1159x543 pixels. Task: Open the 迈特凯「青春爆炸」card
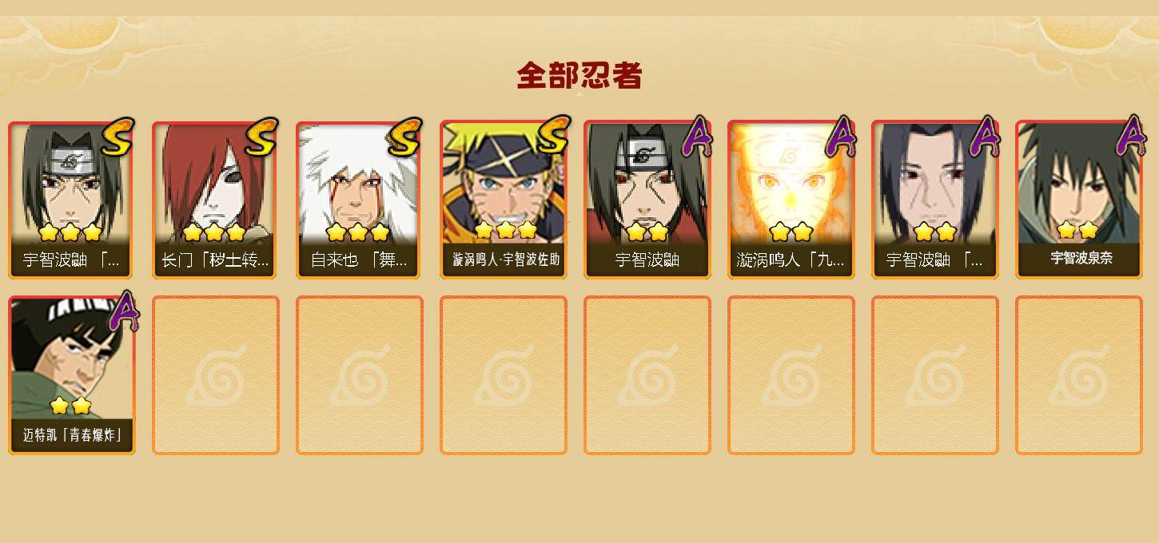tap(71, 375)
